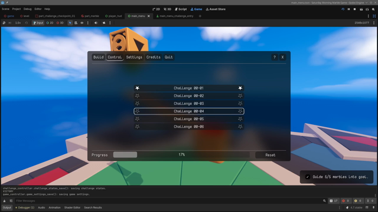Switch to the 3D workspace
The width and height of the screenshot is (378, 212).
[x=168, y=9]
